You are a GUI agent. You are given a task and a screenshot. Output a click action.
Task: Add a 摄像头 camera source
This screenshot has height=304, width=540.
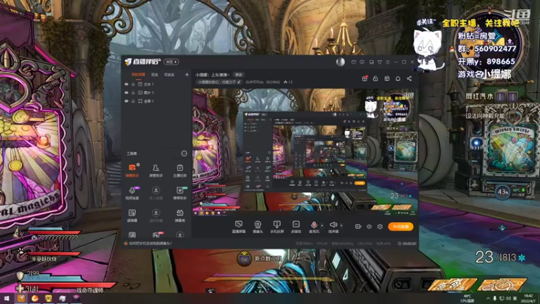point(258,227)
